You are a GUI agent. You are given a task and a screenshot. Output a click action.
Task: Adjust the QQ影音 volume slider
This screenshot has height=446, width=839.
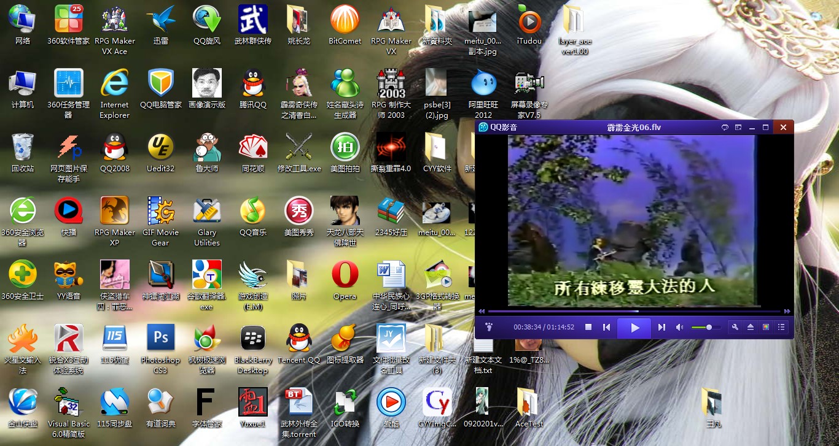706,328
